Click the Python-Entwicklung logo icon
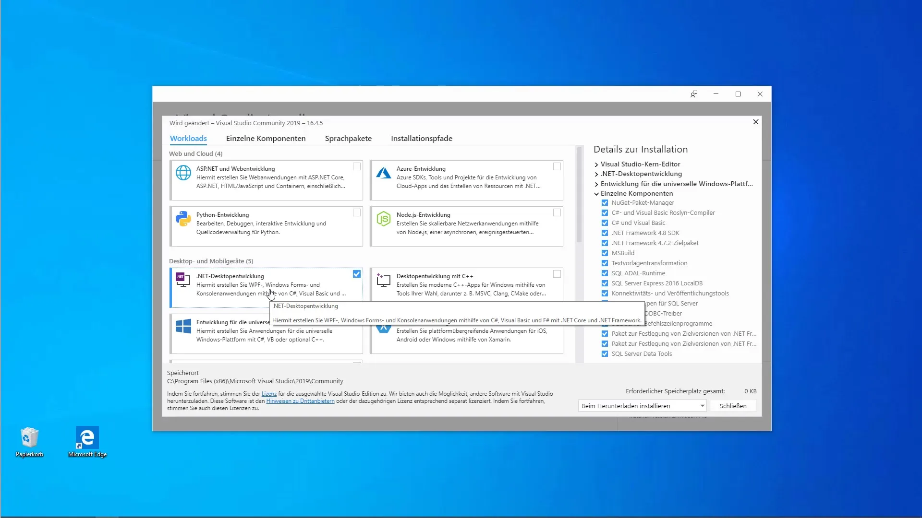The height and width of the screenshot is (518, 922). click(x=183, y=219)
